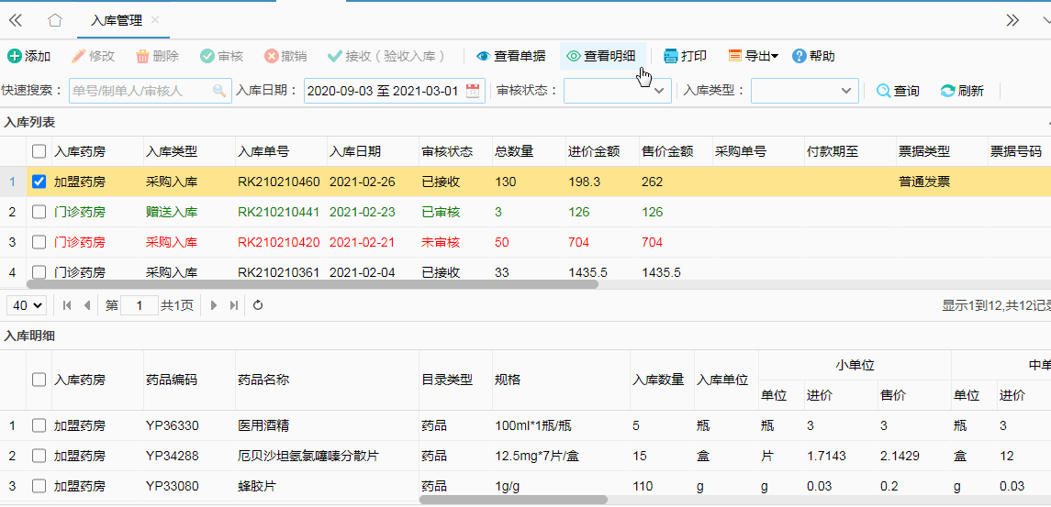Image resolution: width=1051 pixels, height=507 pixels.
Task: Select the RK210210441 赠送入库 row
Action: pos(525,213)
